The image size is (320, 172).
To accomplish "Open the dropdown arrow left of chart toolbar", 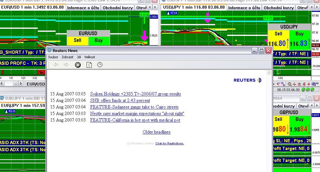I will click(274, 84).
